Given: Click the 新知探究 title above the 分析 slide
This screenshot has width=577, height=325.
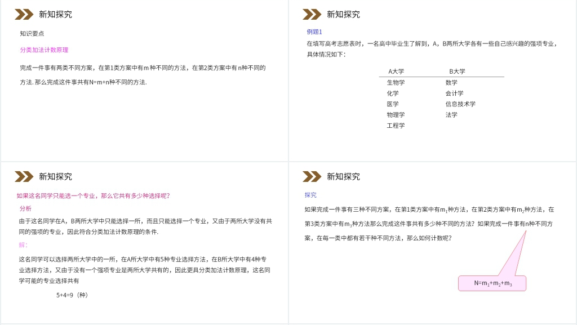Looking at the screenshot, I should [56, 176].
